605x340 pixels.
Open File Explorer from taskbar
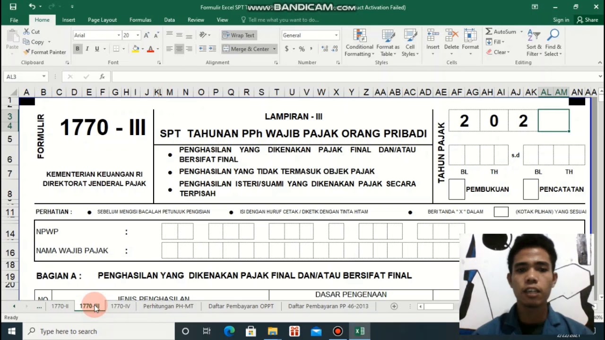point(273,331)
